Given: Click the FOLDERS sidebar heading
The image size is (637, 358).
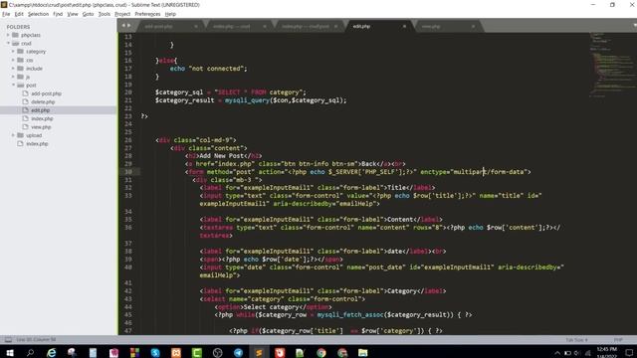Looking at the screenshot, I should (18, 27).
